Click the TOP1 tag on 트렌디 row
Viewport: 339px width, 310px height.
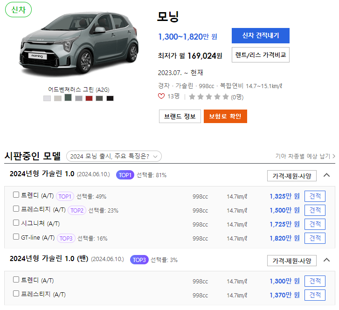point(65,196)
